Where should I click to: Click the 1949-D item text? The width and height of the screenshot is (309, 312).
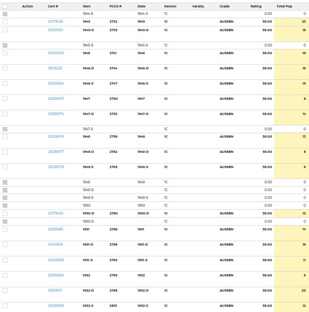tap(88, 190)
